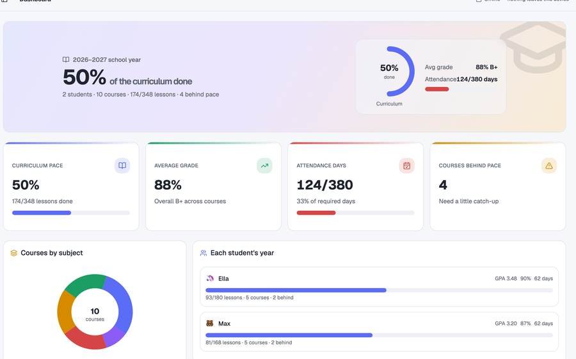This screenshot has height=359, width=576.
Task: Click '93/180 lessons · 5 courses · 2 behind'
Action: click(x=250, y=298)
